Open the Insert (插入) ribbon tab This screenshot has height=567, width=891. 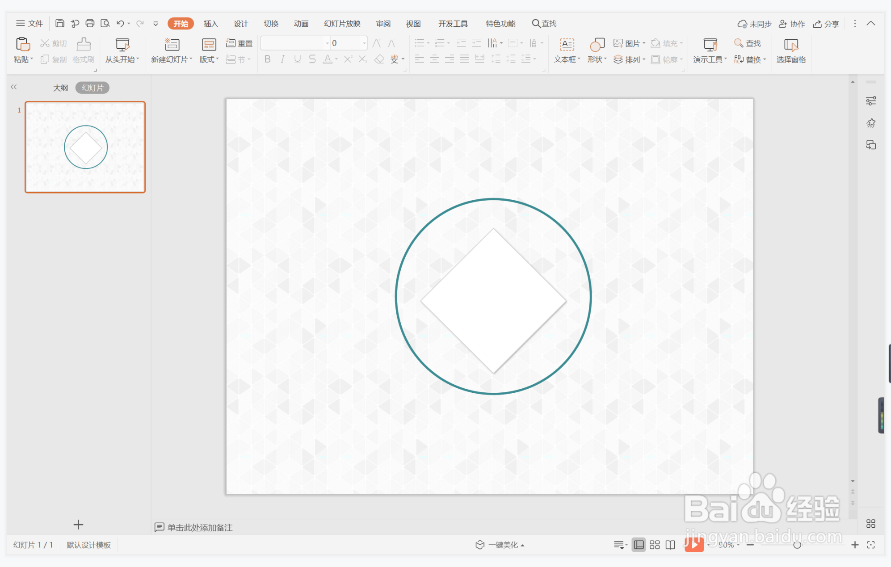(x=210, y=24)
